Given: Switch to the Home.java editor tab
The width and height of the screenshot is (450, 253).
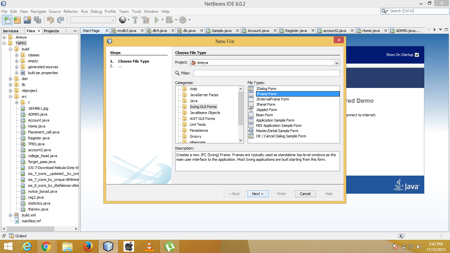Looking at the screenshot, I should pyautogui.click(x=372, y=30).
